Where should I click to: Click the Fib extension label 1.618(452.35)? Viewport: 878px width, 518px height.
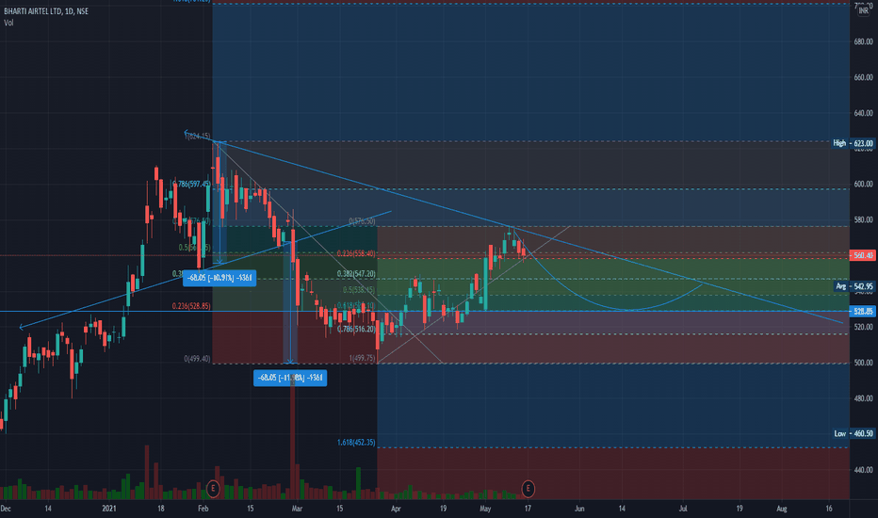[x=356, y=443]
